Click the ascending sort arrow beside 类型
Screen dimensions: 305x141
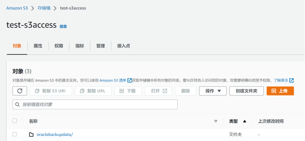point(245,121)
